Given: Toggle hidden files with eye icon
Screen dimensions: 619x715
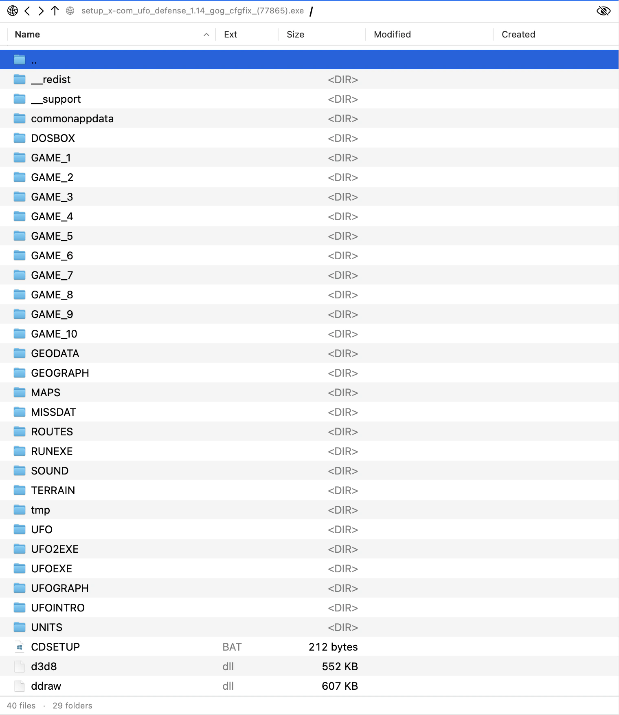Looking at the screenshot, I should (603, 11).
